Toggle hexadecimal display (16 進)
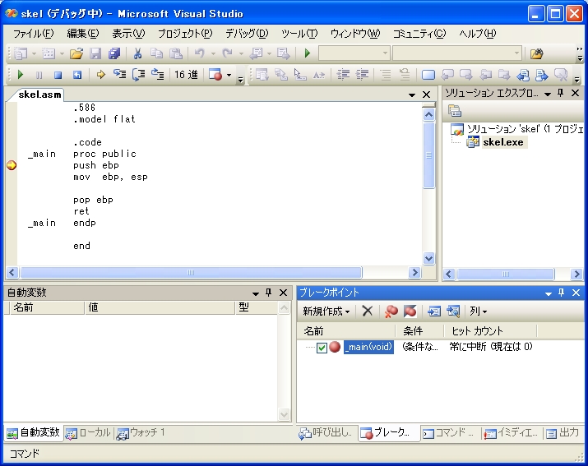Screen dimensions: 588x466 pos(186,75)
